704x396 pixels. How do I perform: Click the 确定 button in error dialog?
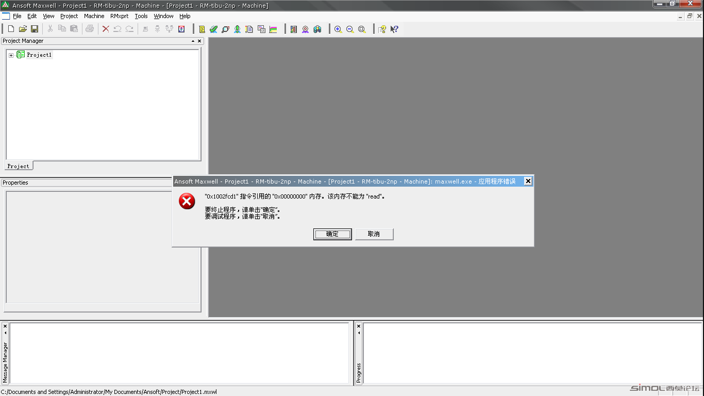tap(332, 234)
